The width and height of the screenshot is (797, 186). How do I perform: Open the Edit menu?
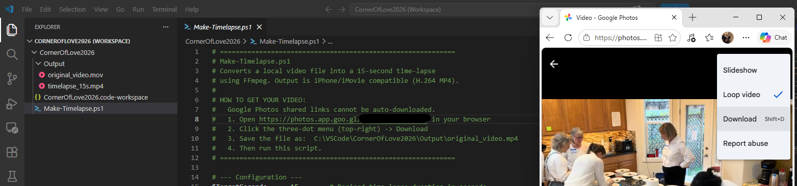(x=45, y=10)
